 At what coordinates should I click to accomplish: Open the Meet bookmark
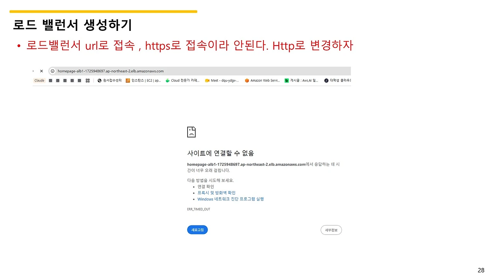[222, 81]
